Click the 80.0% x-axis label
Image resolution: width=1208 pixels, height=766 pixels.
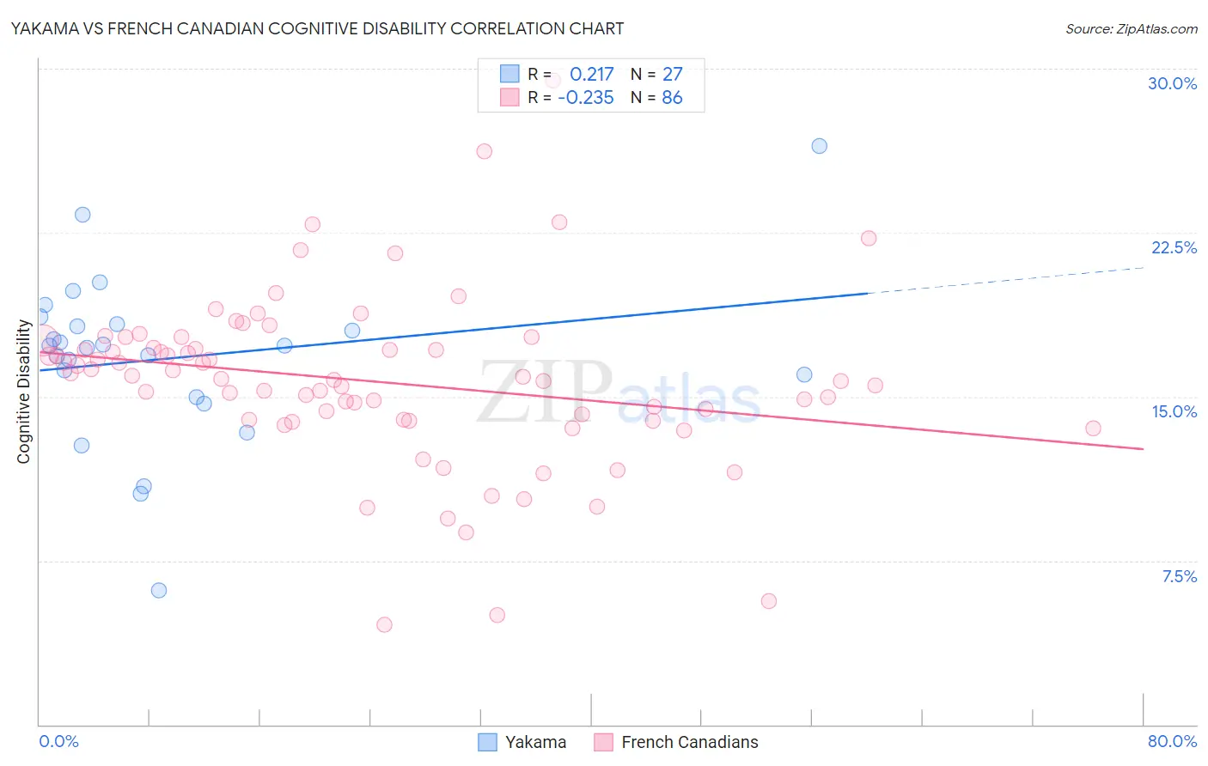(1172, 741)
